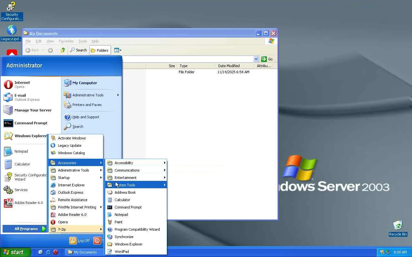Click the red Shut Down icon beside Log Off
Screen dimensions: 412x257
tap(97, 241)
